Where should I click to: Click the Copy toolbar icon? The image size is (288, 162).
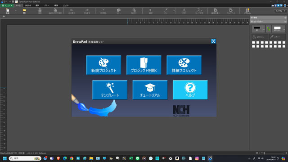point(119,11)
